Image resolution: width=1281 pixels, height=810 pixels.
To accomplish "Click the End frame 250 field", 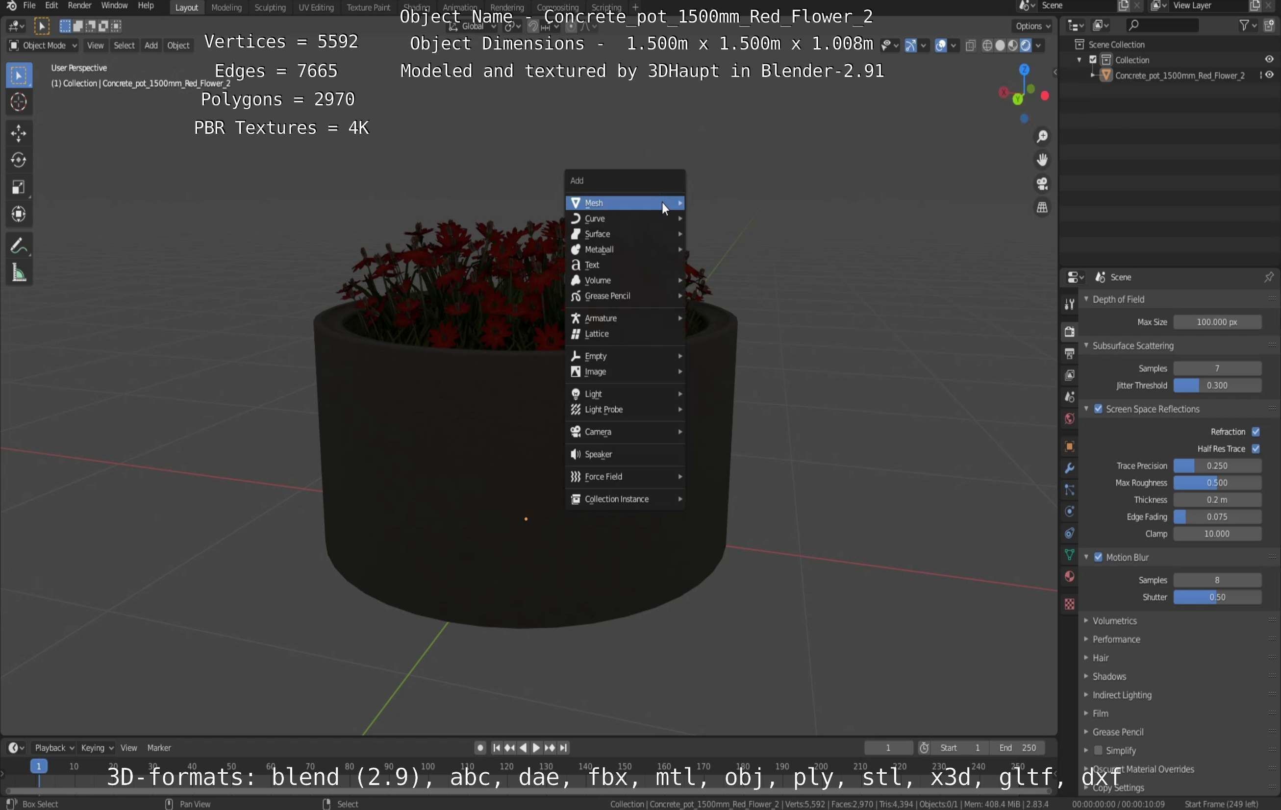I will point(1017,748).
